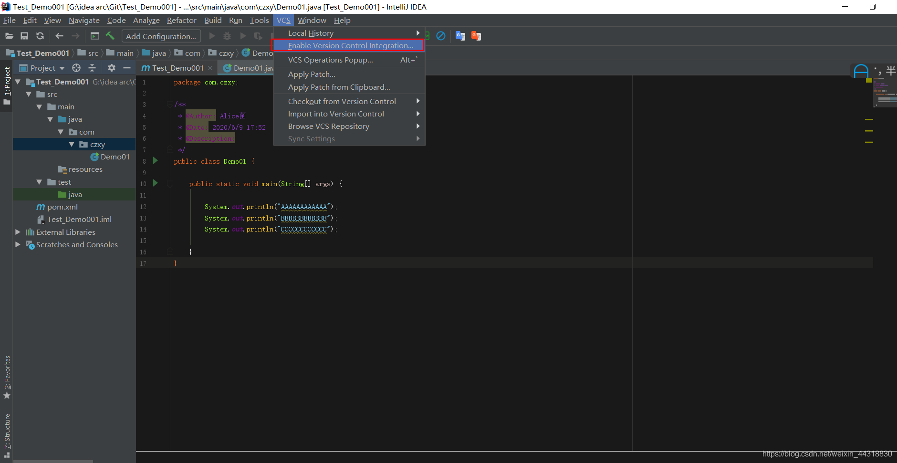This screenshot has height=463, width=897.
Task: Collapse the src folder
Action: click(29, 94)
